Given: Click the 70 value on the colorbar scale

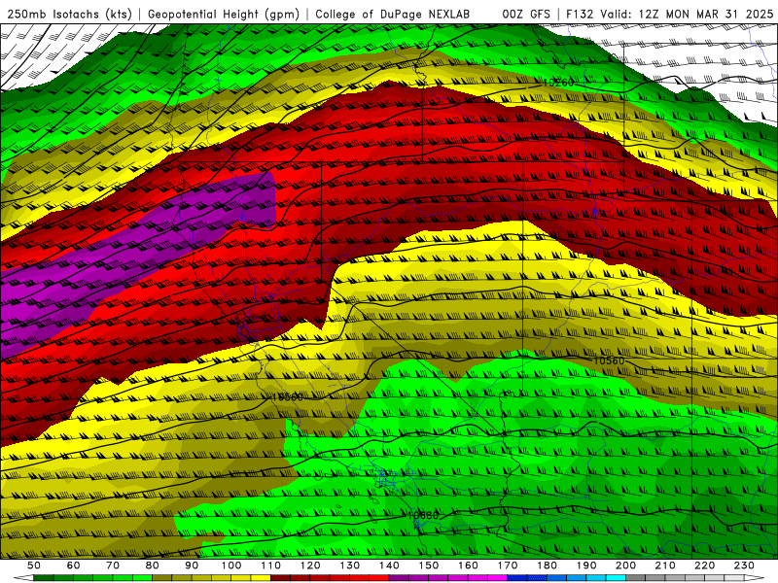Looking at the screenshot, I should coord(113,566).
